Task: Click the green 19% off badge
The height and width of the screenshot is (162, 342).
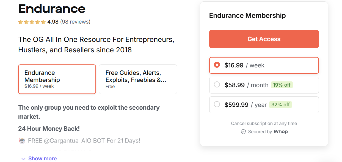Action: (x=282, y=85)
